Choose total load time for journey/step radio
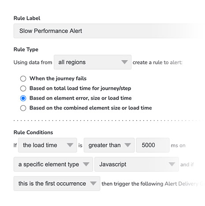 click(x=23, y=88)
